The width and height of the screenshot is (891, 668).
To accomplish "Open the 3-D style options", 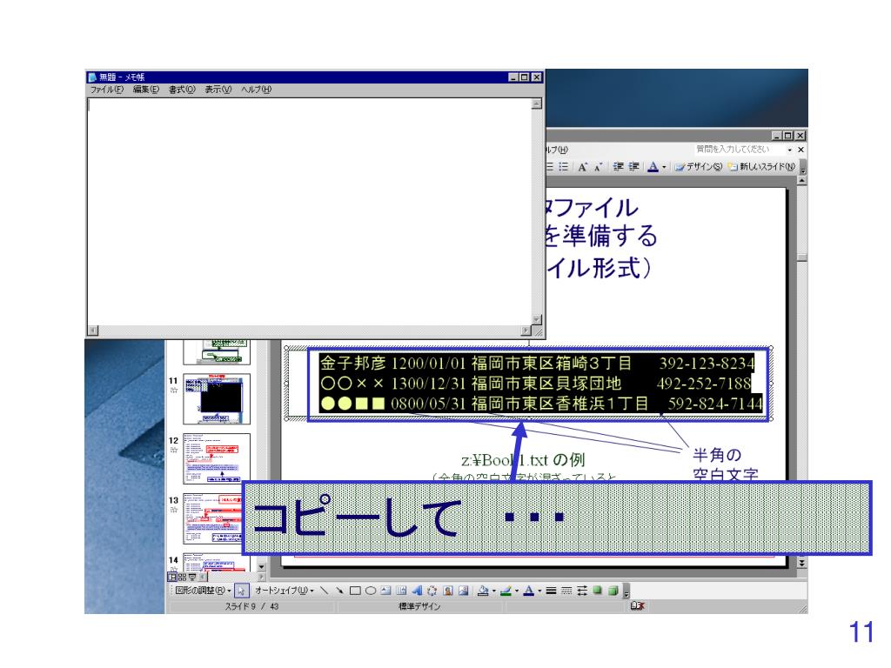I will click(613, 591).
